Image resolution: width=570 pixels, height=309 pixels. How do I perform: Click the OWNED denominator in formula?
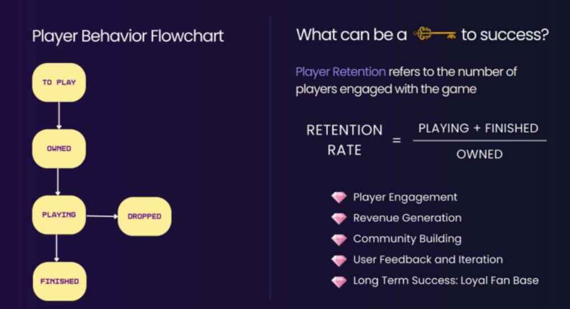(479, 154)
